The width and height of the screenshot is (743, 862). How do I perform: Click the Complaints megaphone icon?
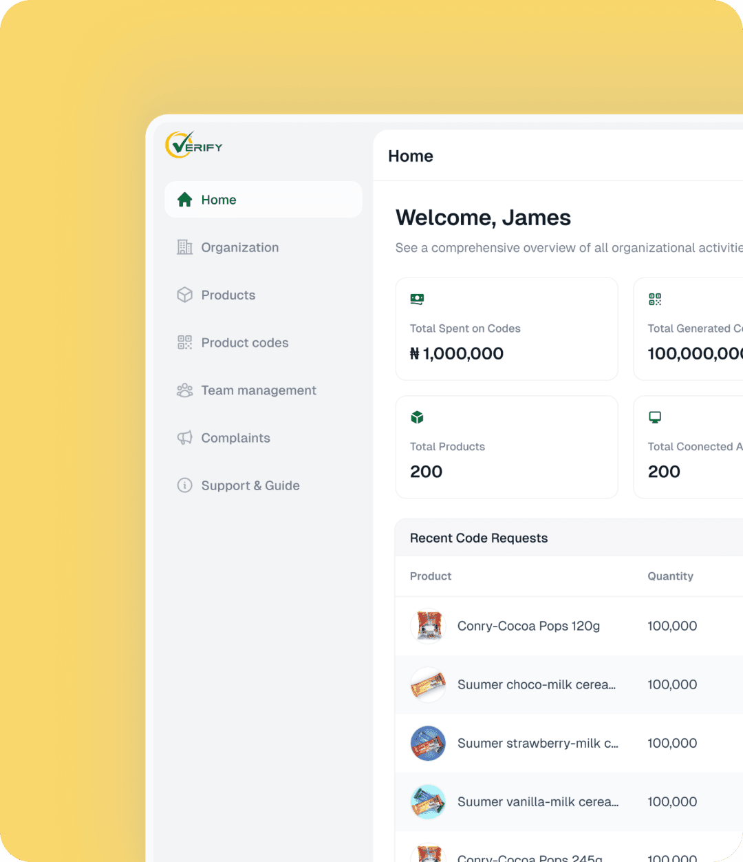pos(184,438)
